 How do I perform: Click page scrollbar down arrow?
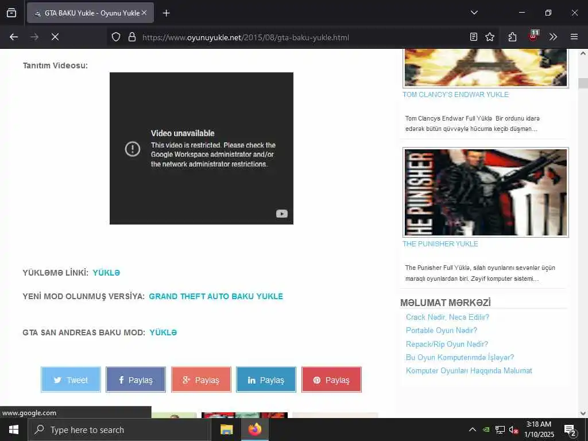[x=583, y=413]
